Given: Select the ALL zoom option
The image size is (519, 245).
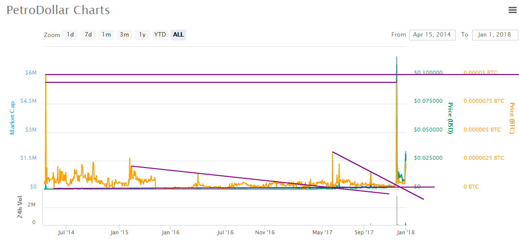Looking at the screenshot, I should (x=178, y=35).
